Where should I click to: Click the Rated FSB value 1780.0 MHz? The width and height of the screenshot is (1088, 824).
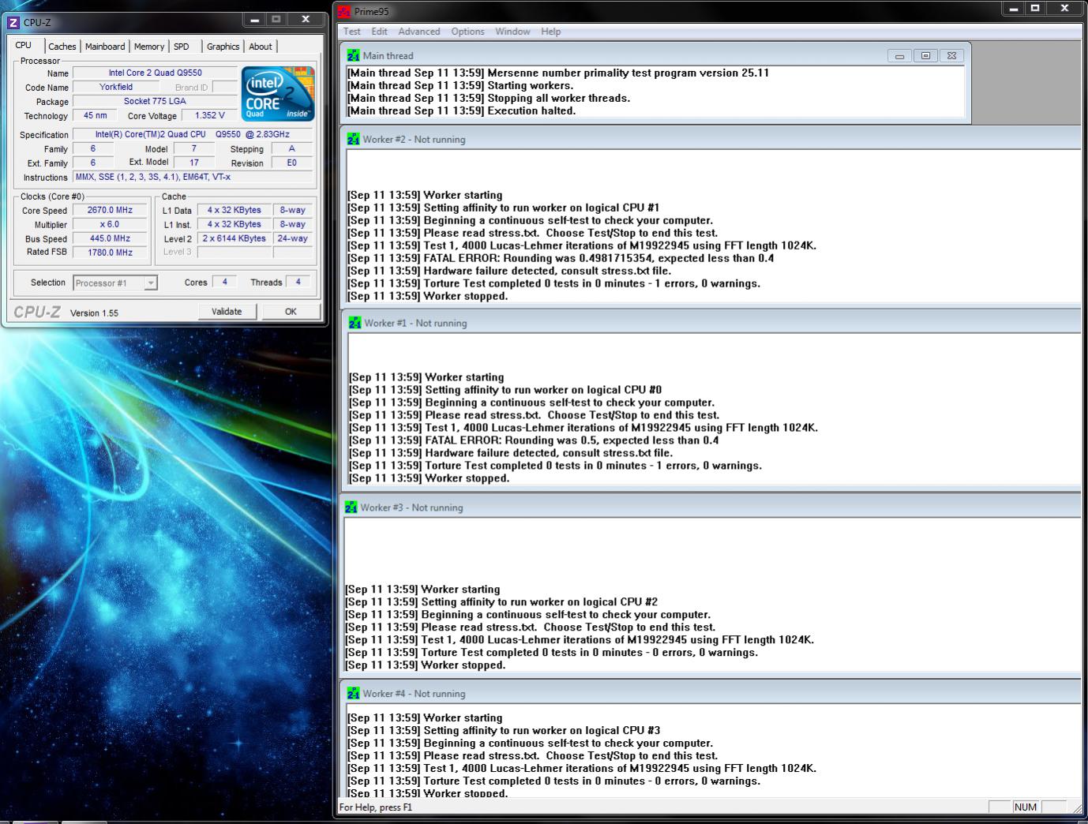[x=110, y=253]
